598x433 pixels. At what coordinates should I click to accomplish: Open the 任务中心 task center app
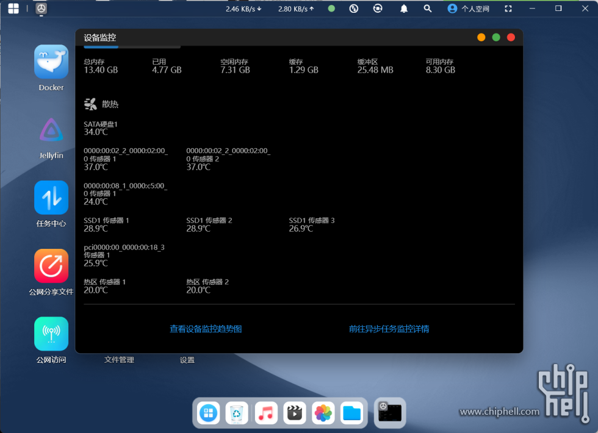coord(51,198)
